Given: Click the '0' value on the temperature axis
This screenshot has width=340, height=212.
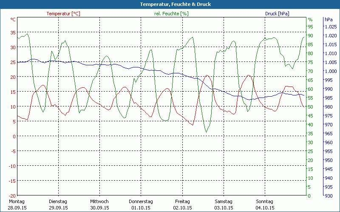Looking at the screenshot, I should click(14, 136).
